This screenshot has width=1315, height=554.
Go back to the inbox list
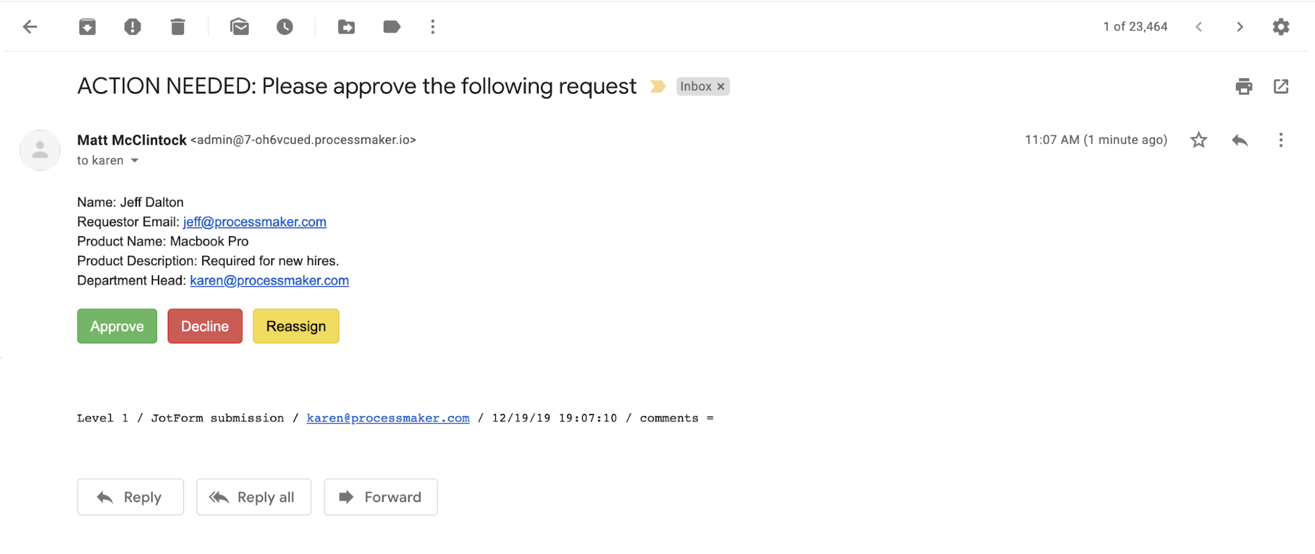tap(30, 27)
